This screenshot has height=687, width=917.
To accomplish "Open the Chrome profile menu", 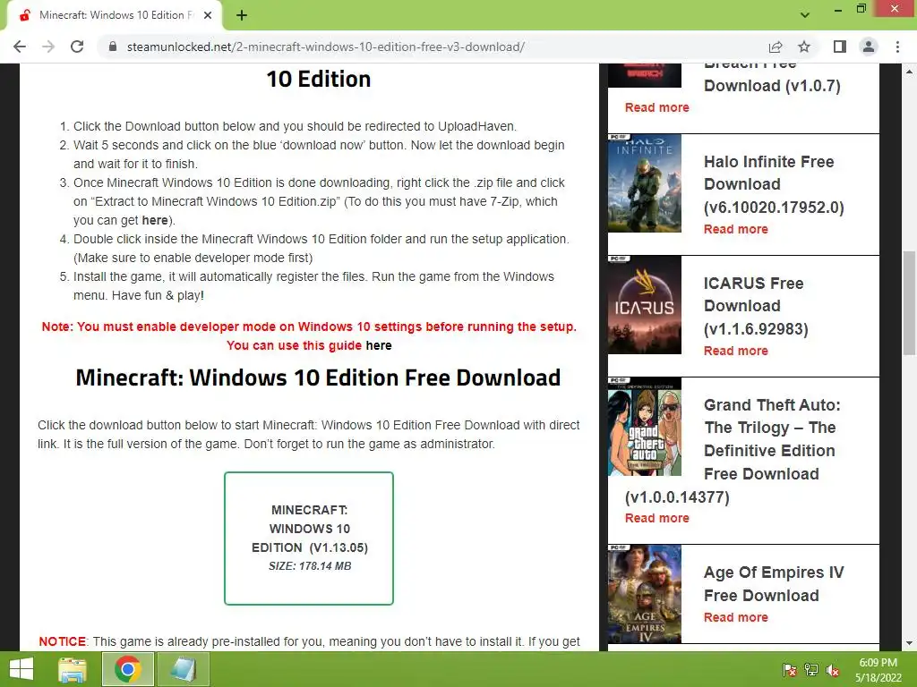I will 869,47.
